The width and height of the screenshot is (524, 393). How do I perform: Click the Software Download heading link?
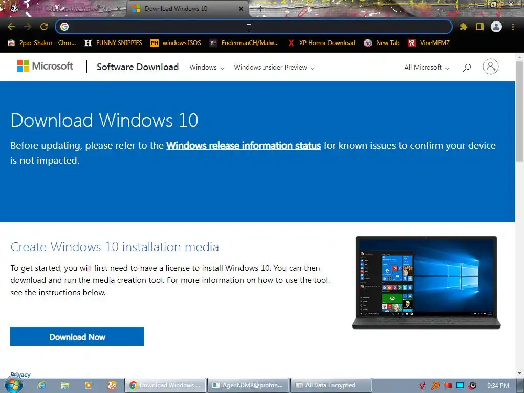click(x=138, y=67)
